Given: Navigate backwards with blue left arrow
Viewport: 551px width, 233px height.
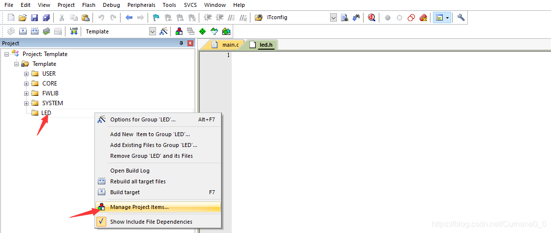Looking at the screenshot, I should click(129, 18).
